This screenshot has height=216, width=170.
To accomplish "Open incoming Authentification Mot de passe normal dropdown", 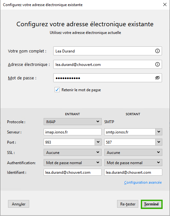I will [72, 163].
